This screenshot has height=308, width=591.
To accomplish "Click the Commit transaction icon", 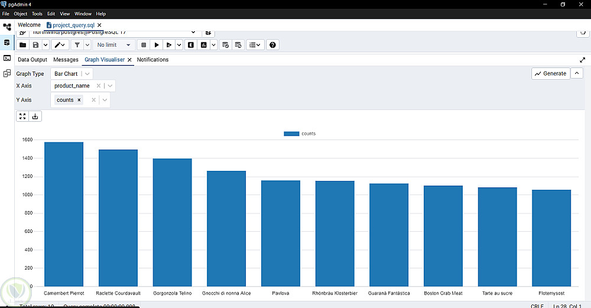I will pyautogui.click(x=225, y=45).
